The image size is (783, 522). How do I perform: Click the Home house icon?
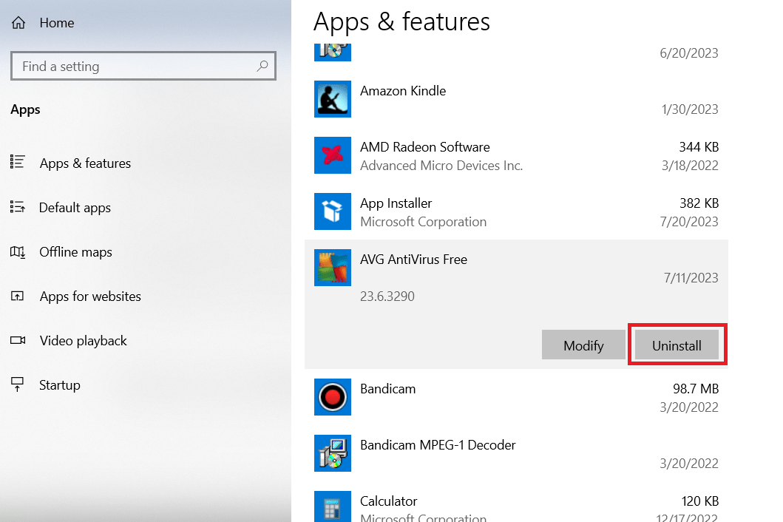[x=18, y=23]
